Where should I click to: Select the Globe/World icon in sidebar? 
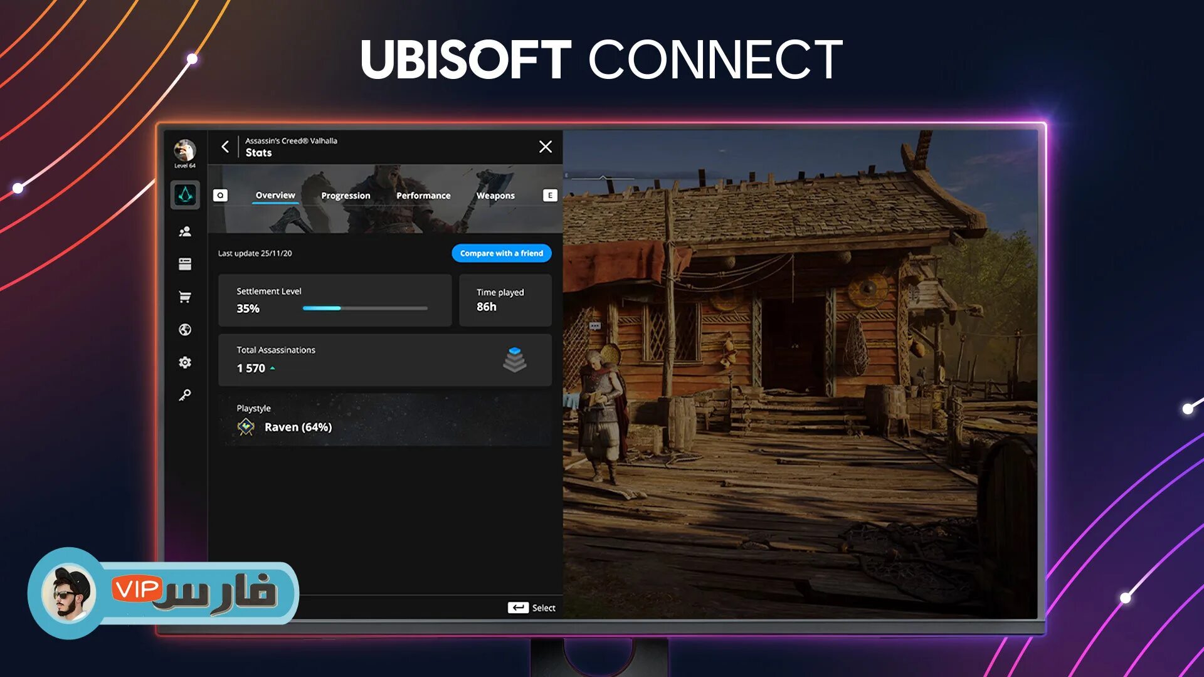point(184,329)
